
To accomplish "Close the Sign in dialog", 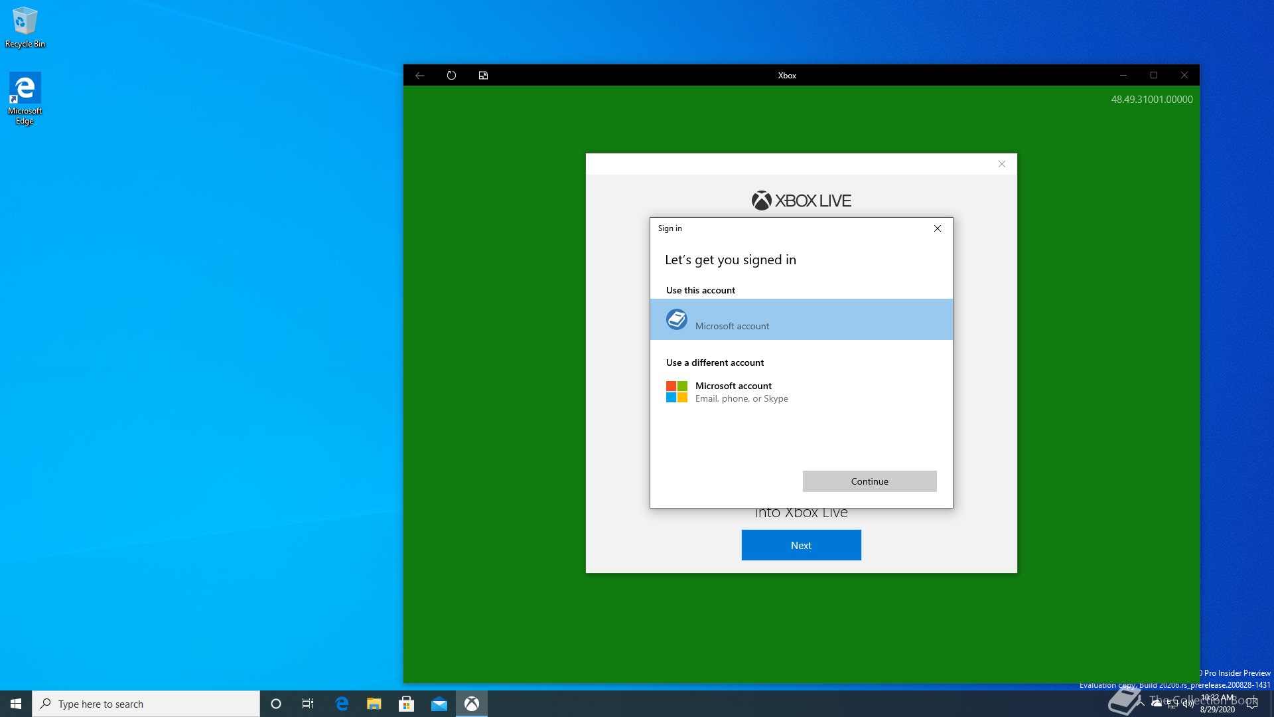I will [937, 228].
